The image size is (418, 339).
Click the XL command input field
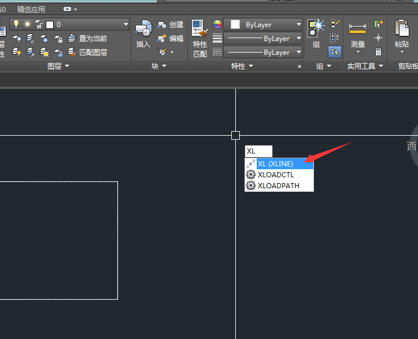(x=258, y=151)
